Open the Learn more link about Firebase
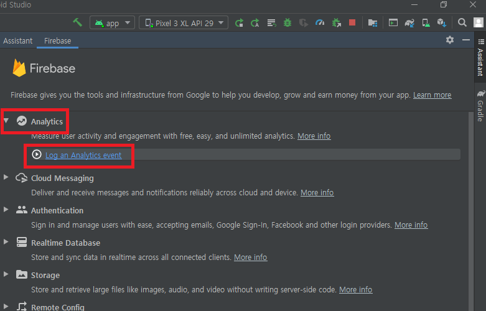This screenshot has height=311, width=486. pos(432,95)
